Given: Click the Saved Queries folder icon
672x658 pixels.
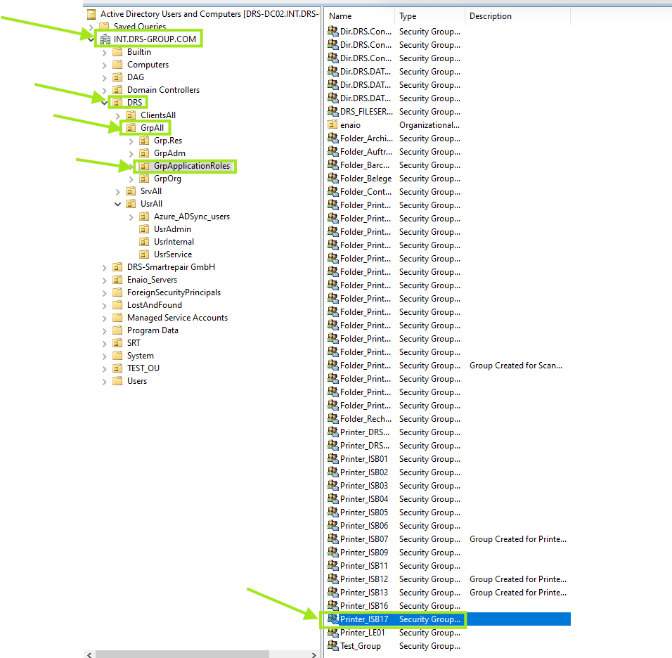Looking at the screenshot, I should coord(104,27).
